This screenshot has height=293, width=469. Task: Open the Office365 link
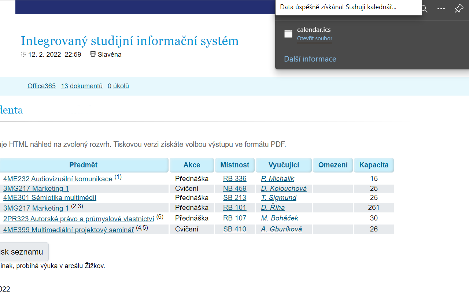tap(41, 86)
